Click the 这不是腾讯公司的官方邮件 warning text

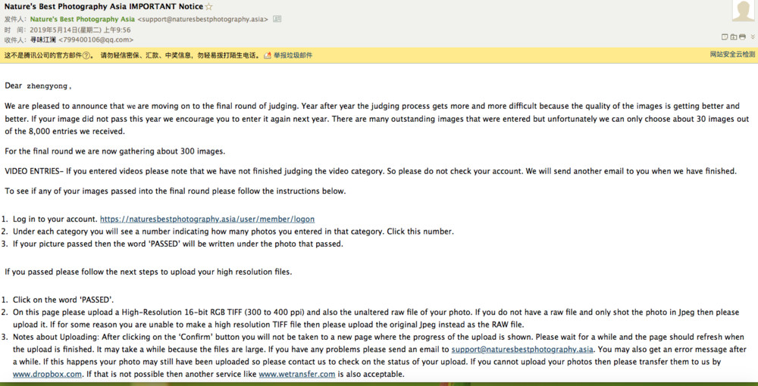[43, 55]
